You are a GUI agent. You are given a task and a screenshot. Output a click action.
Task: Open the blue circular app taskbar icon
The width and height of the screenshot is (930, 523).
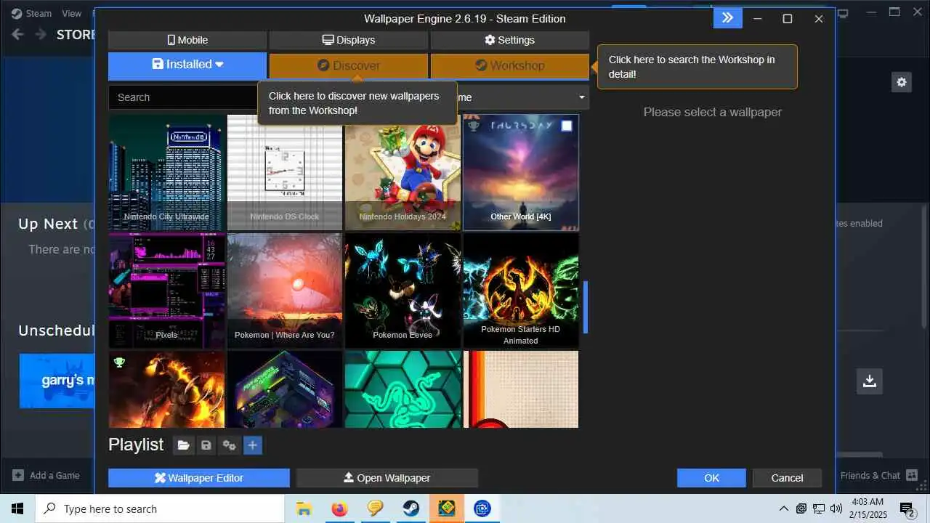[482, 508]
